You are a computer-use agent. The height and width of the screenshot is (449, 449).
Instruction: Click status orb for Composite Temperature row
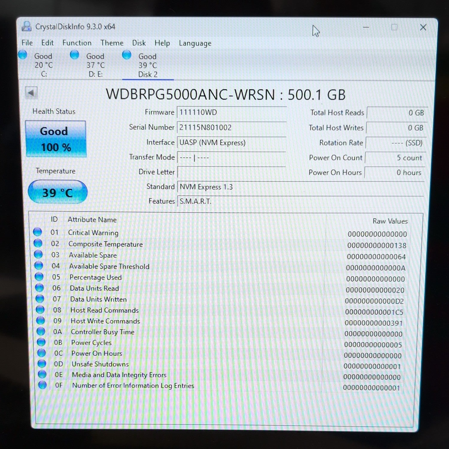38,243
